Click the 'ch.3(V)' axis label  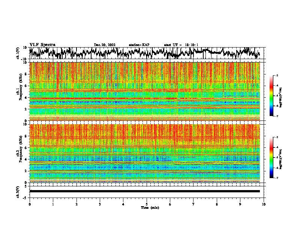coord(18,192)
